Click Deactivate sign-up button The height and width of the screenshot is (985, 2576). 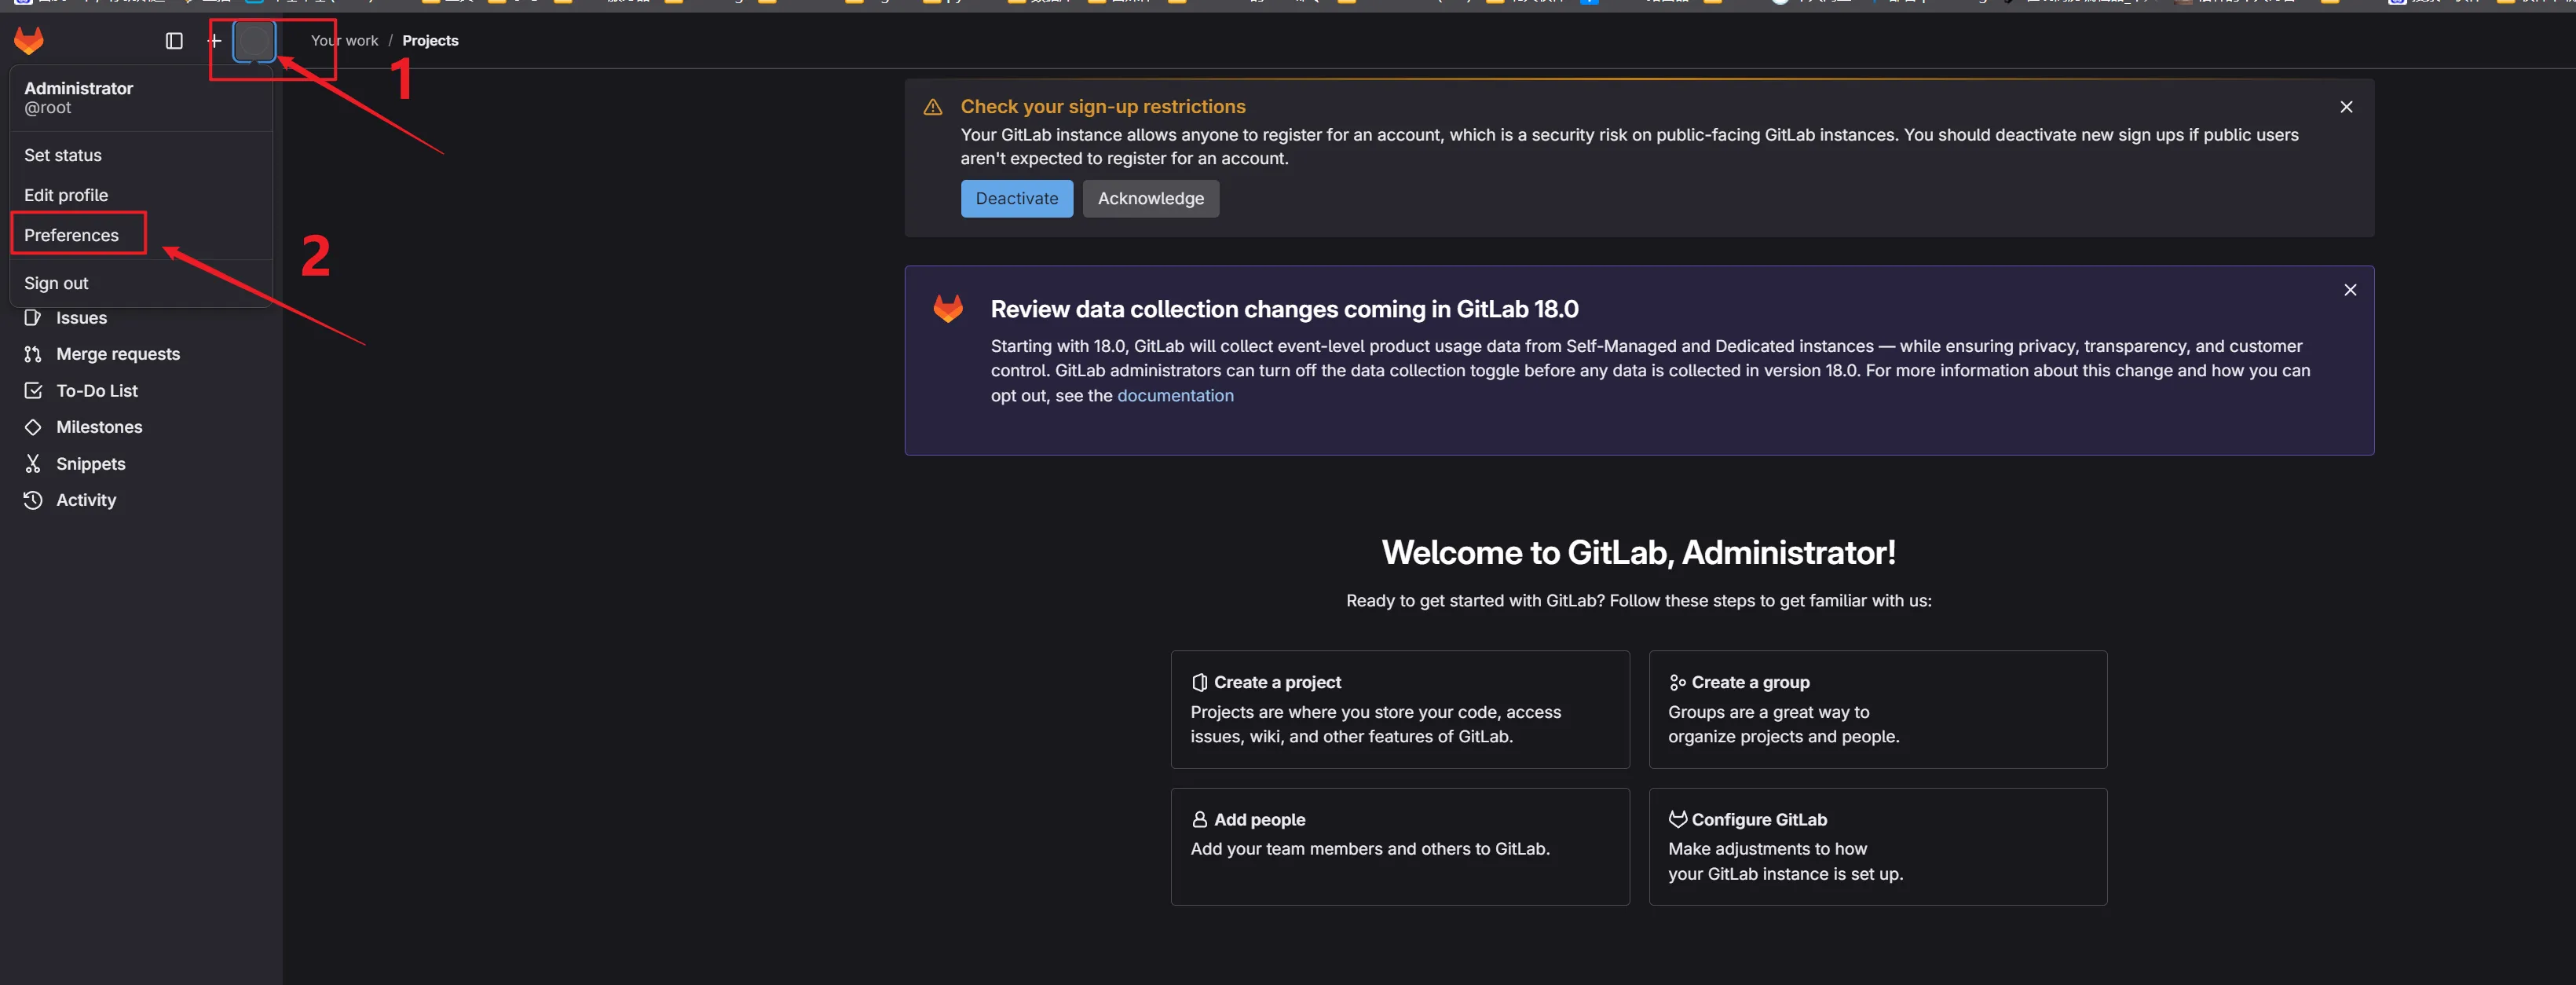tap(1017, 198)
